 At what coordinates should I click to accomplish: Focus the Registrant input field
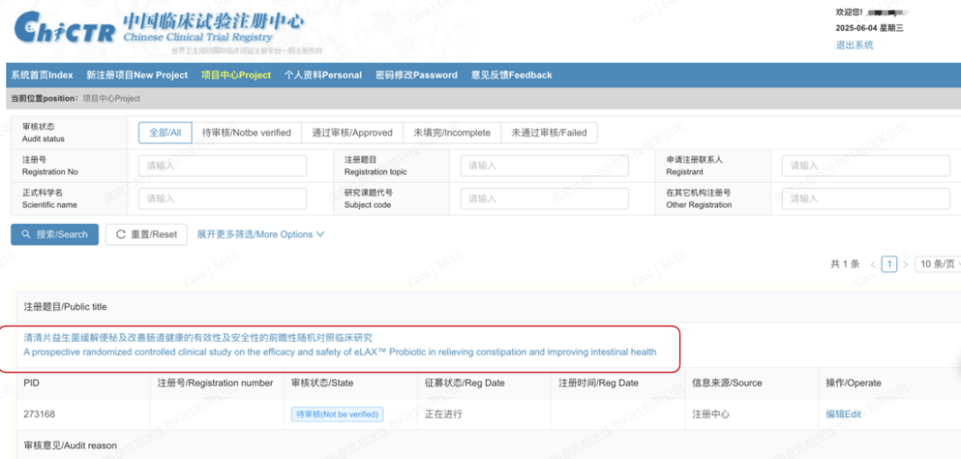[866, 166]
